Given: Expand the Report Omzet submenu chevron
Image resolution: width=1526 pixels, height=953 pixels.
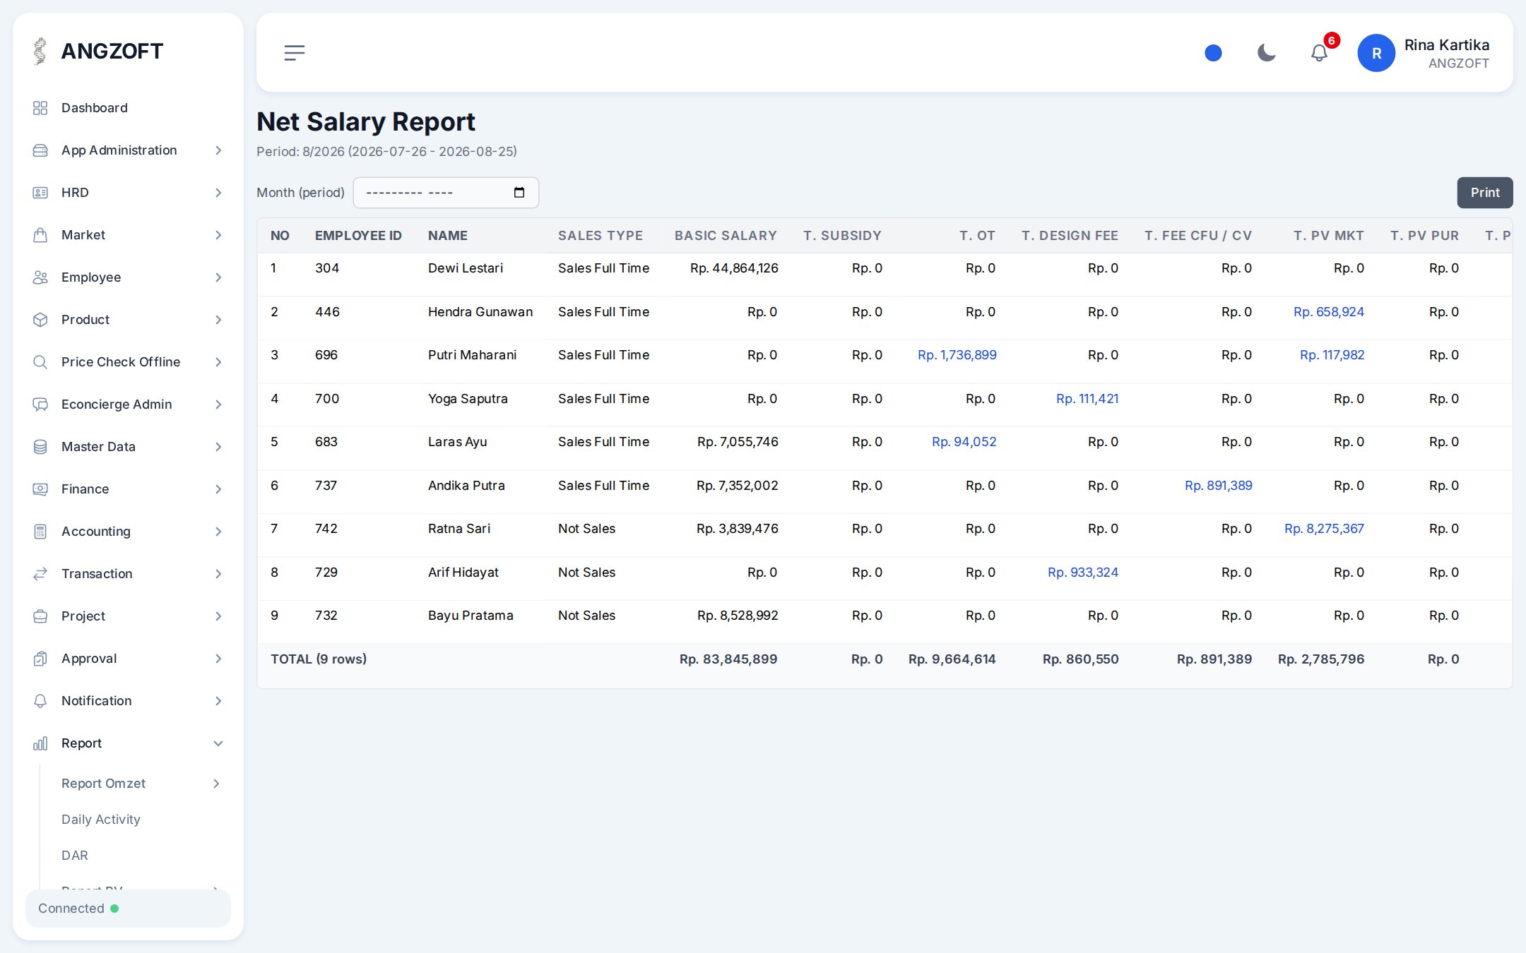Looking at the screenshot, I should coord(216,784).
